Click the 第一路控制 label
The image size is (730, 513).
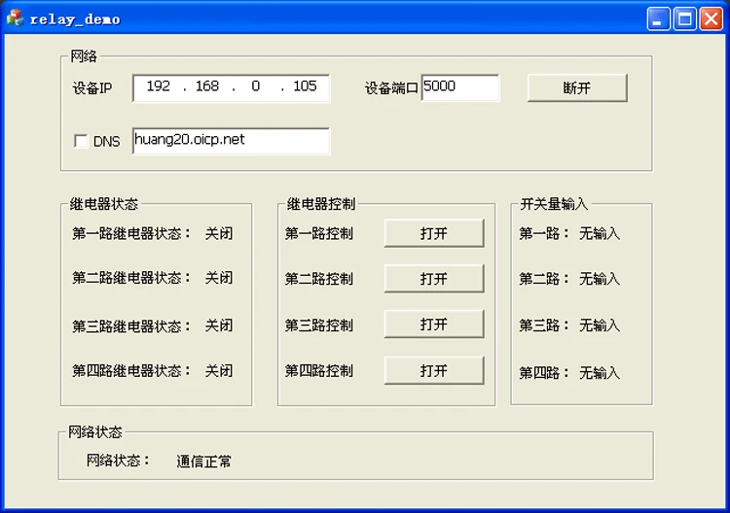coord(319,233)
